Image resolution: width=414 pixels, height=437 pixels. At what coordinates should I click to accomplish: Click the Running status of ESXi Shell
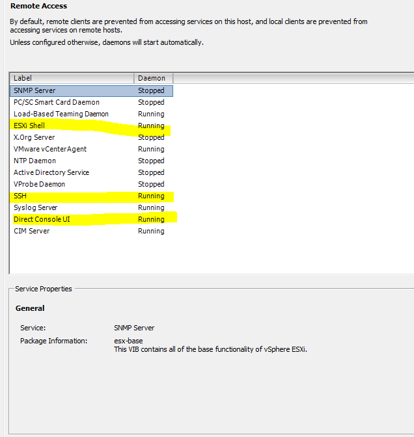pyautogui.click(x=151, y=126)
